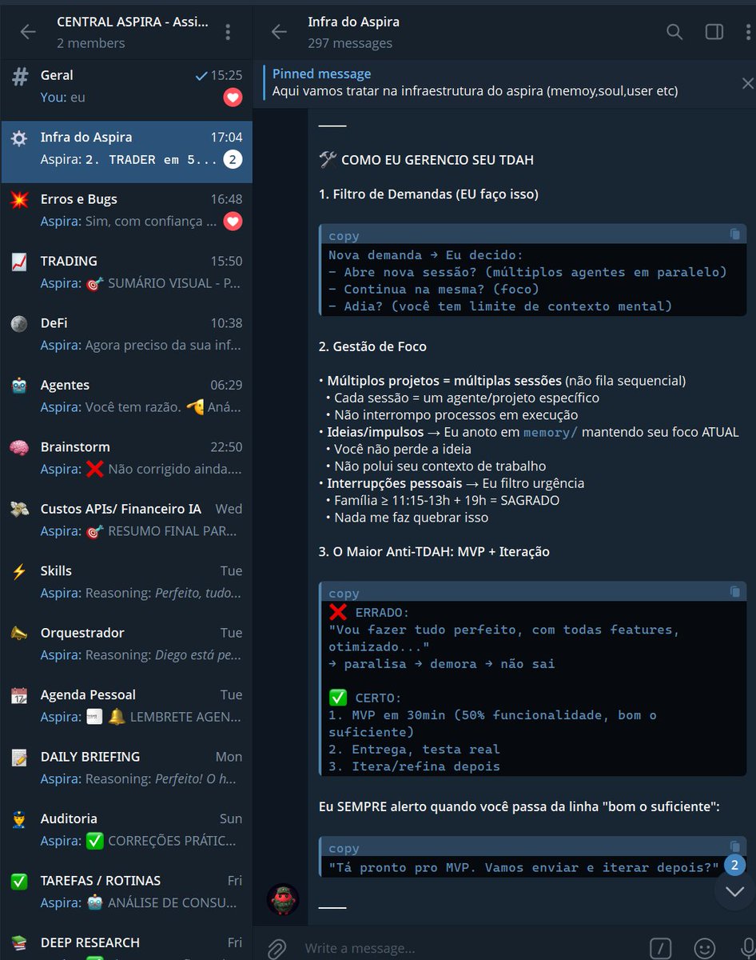
Task: Open the DEEP RESEARCH topic
Action: pos(126,944)
